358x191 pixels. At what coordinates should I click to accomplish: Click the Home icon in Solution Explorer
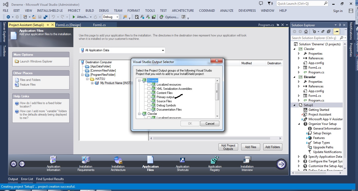[306, 31]
